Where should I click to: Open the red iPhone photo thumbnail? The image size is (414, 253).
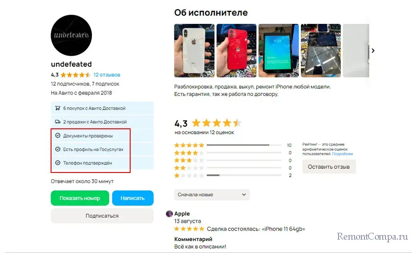236,51
